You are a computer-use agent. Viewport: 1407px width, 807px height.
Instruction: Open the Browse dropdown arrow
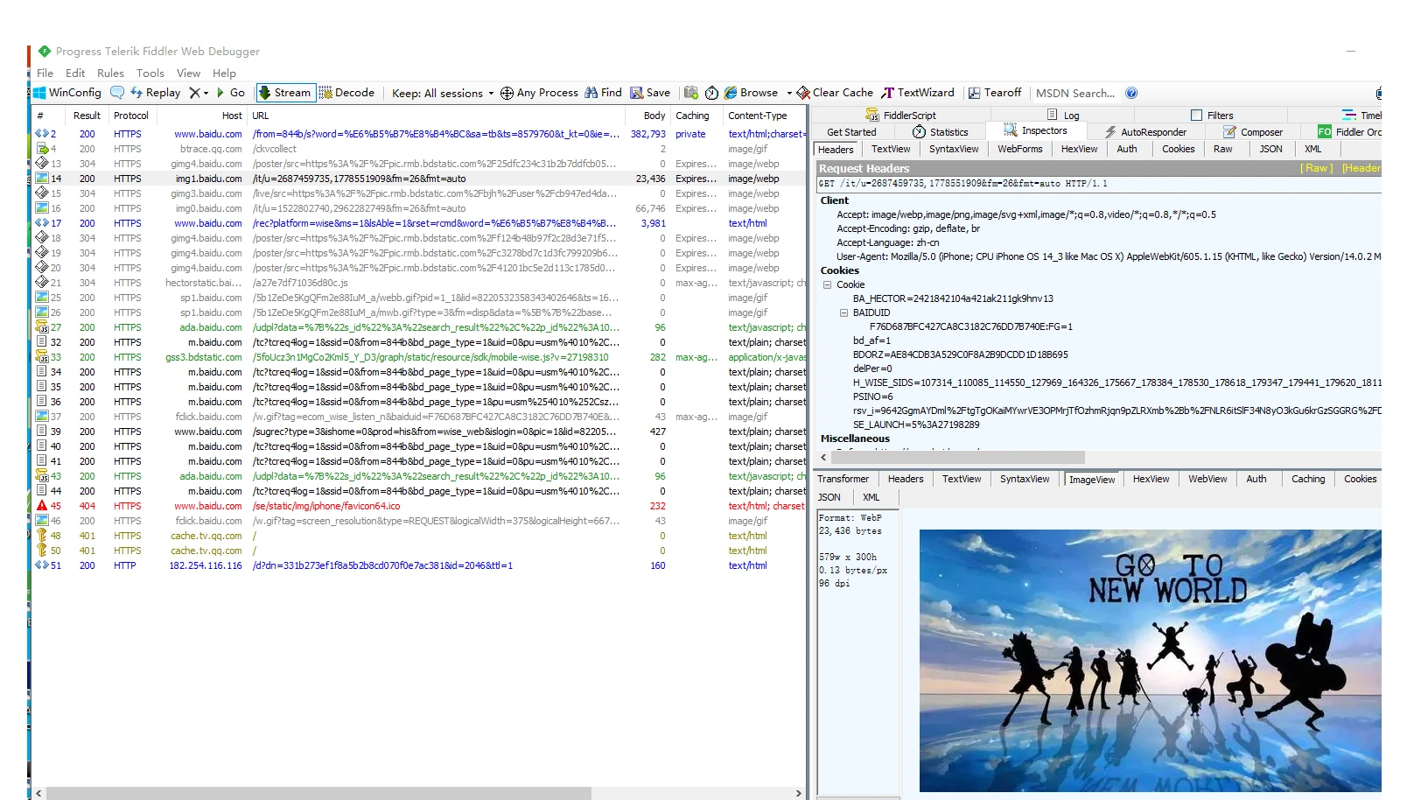click(x=789, y=93)
